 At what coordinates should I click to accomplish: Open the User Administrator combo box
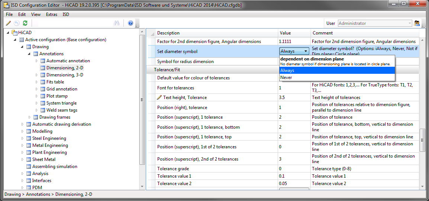(x=375, y=23)
